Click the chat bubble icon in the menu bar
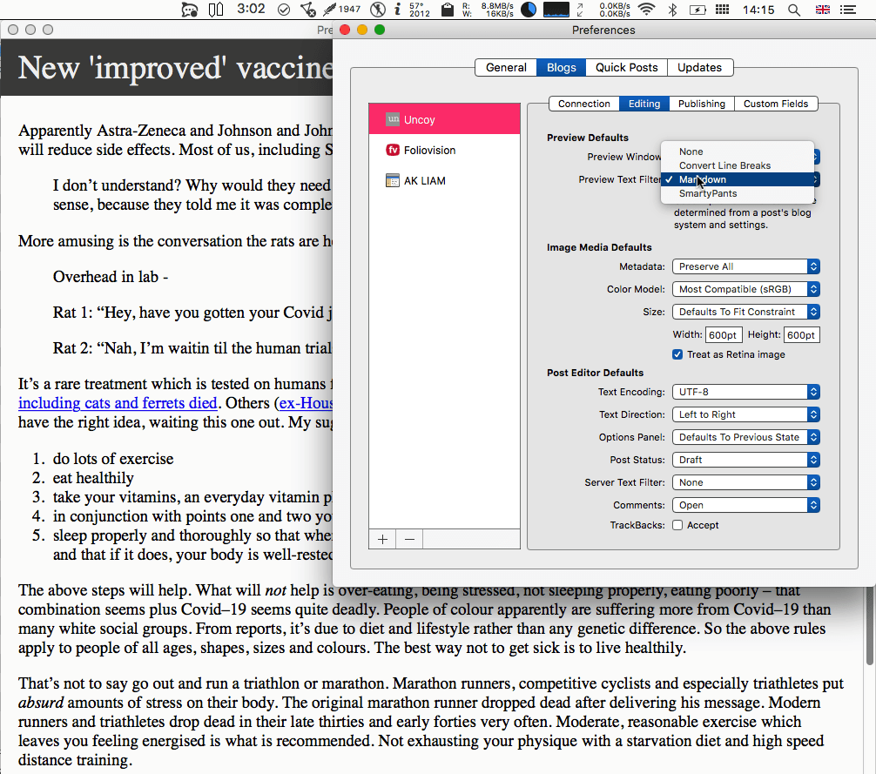Screen dimensions: 876x774 click(x=190, y=10)
